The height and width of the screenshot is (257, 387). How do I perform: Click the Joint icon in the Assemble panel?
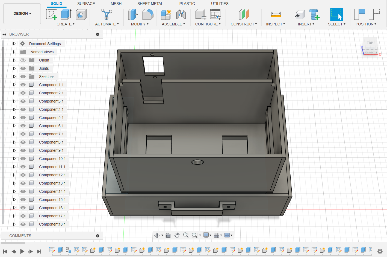(x=181, y=14)
